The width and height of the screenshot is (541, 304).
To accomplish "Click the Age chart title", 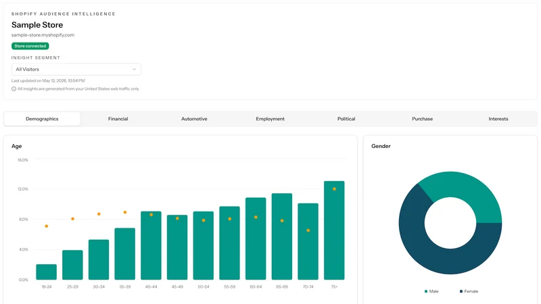I will (16, 146).
